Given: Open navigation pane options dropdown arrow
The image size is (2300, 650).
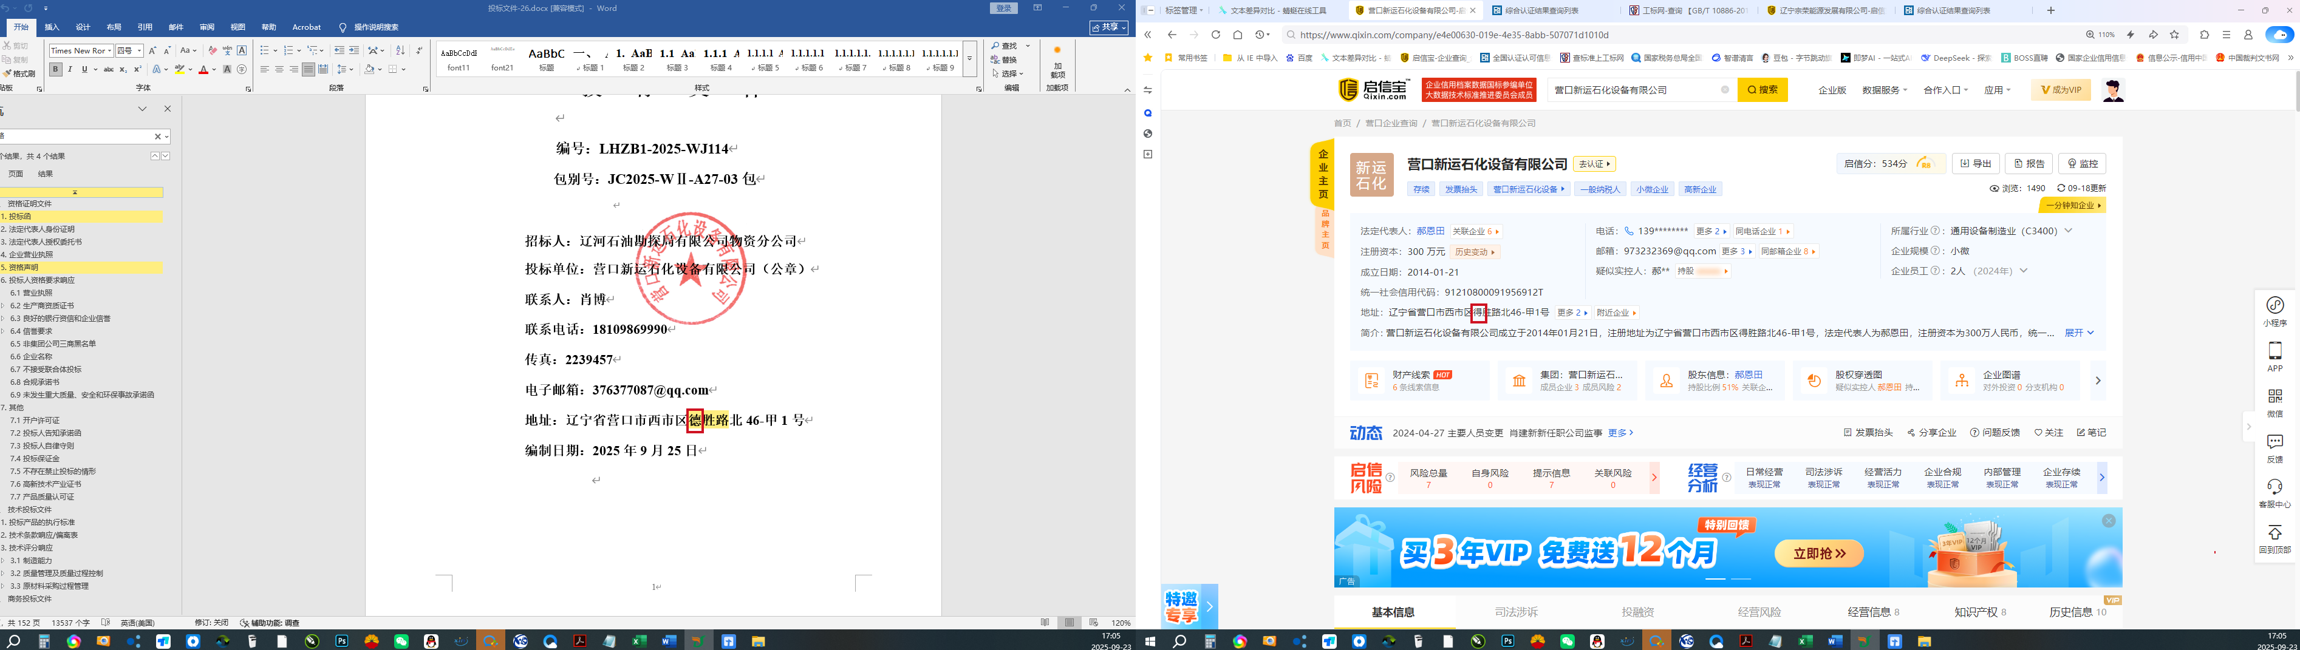Looking at the screenshot, I should click(x=142, y=109).
